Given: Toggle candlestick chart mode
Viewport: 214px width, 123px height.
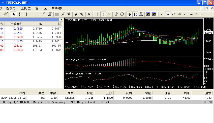Looking at the screenshot, I should click(x=103, y=14).
